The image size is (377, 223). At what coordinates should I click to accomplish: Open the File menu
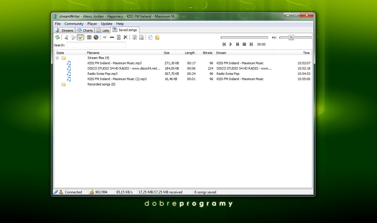58,24
